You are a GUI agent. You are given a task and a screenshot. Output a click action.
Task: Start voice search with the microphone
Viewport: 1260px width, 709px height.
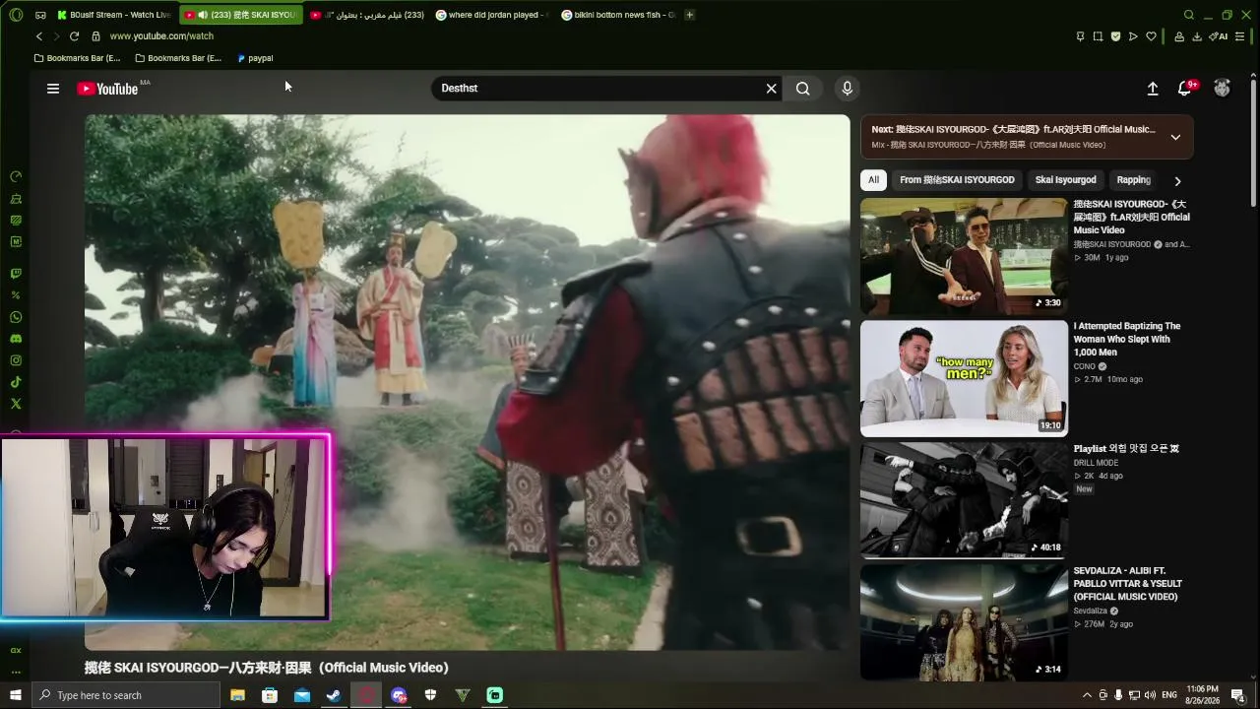847,89
